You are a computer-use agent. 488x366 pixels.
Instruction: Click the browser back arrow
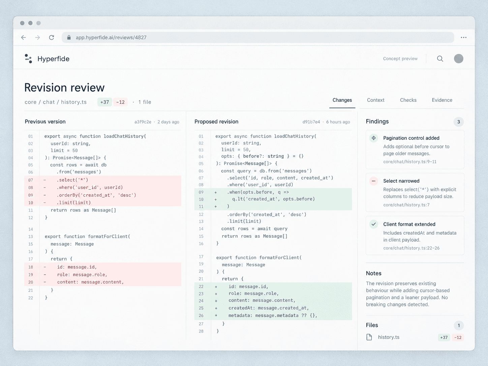pyautogui.click(x=24, y=37)
